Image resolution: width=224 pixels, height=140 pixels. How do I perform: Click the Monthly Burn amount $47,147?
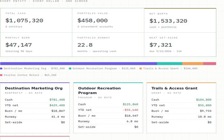(19, 45)
